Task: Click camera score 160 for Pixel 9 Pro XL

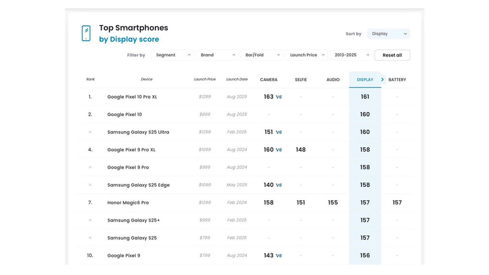Action: coord(269,150)
